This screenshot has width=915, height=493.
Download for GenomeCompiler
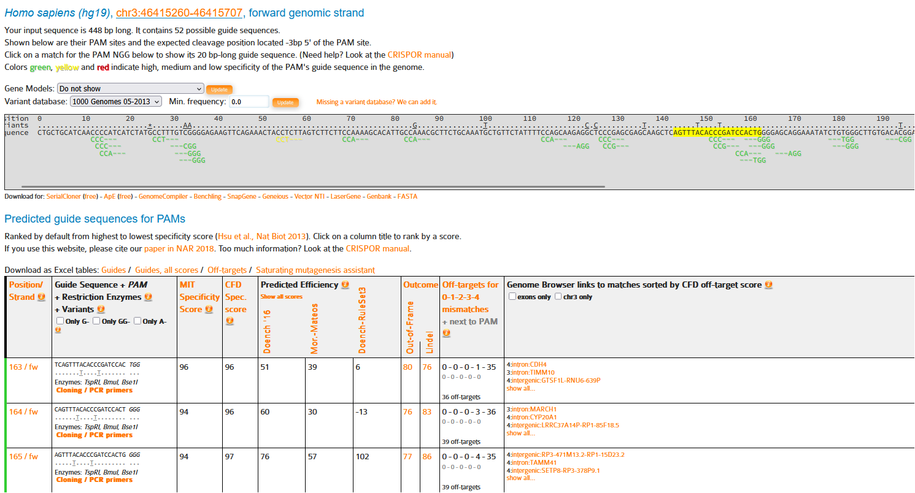tap(163, 196)
